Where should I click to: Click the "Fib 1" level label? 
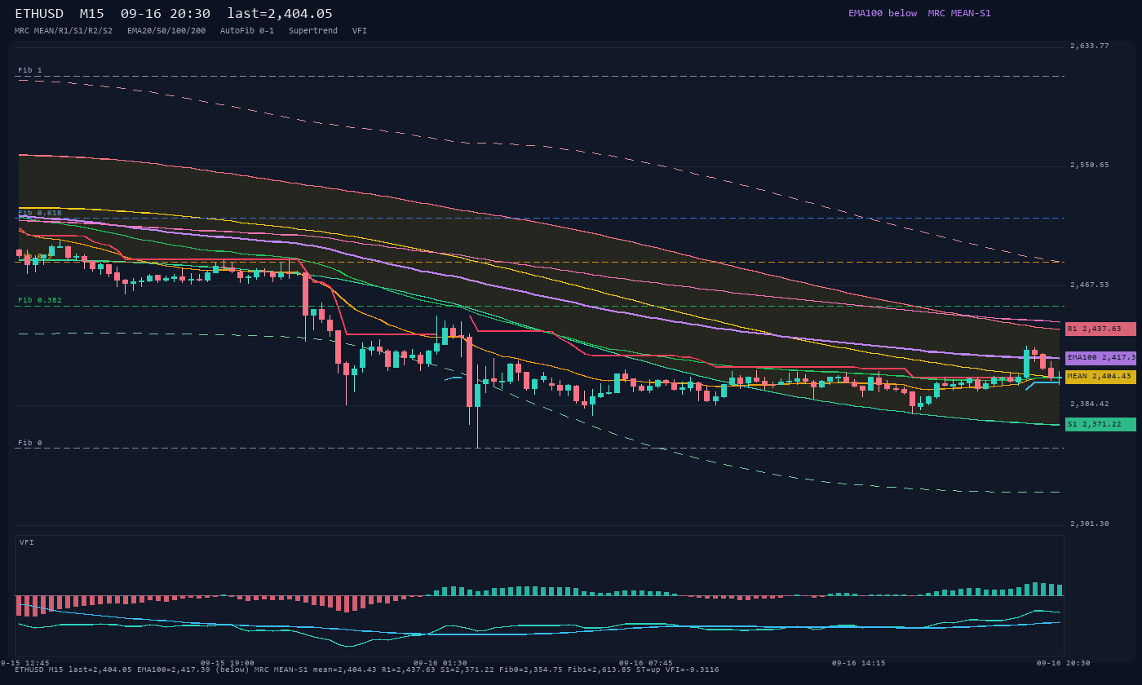pyautogui.click(x=30, y=71)
